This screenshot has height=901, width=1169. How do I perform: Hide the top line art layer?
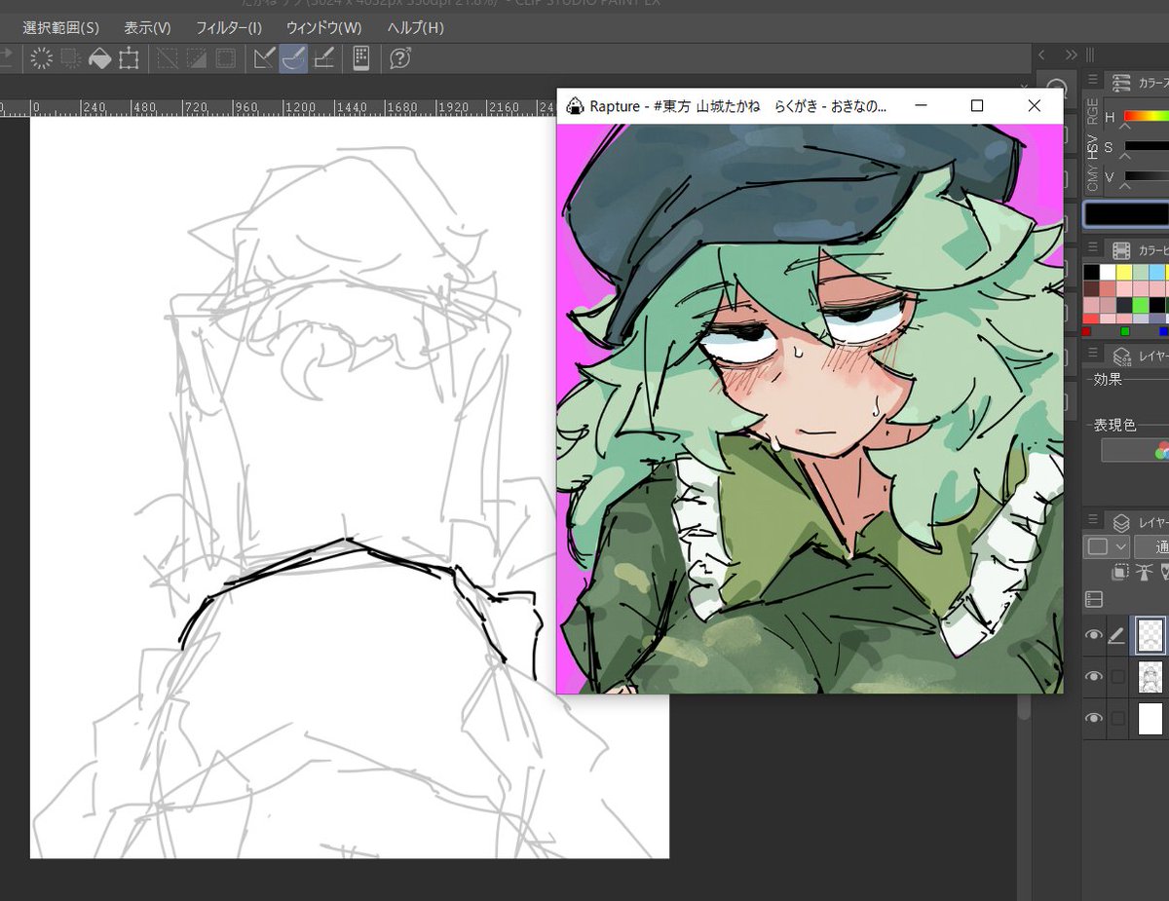(1094, 636)
